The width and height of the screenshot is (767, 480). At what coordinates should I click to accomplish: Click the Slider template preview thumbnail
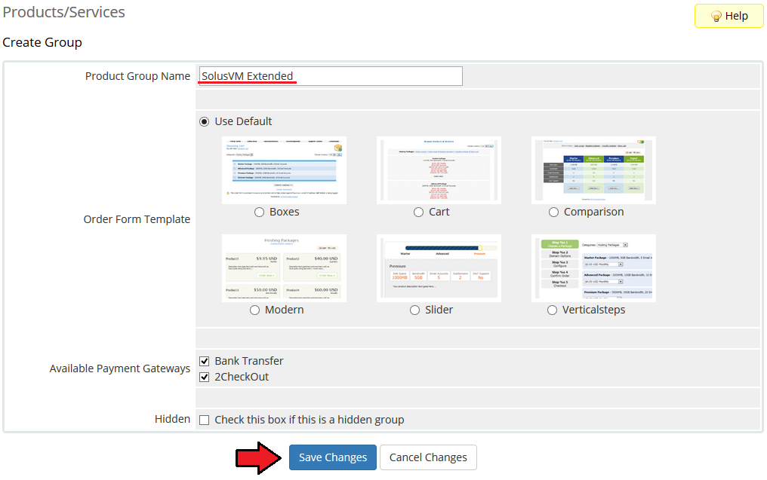[x=439, y=268]
